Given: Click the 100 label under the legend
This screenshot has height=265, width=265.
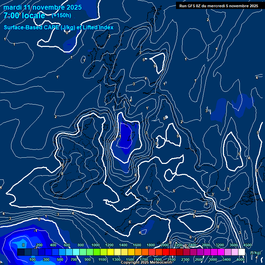Looking at the screenshot, I should tap(33, 259).
